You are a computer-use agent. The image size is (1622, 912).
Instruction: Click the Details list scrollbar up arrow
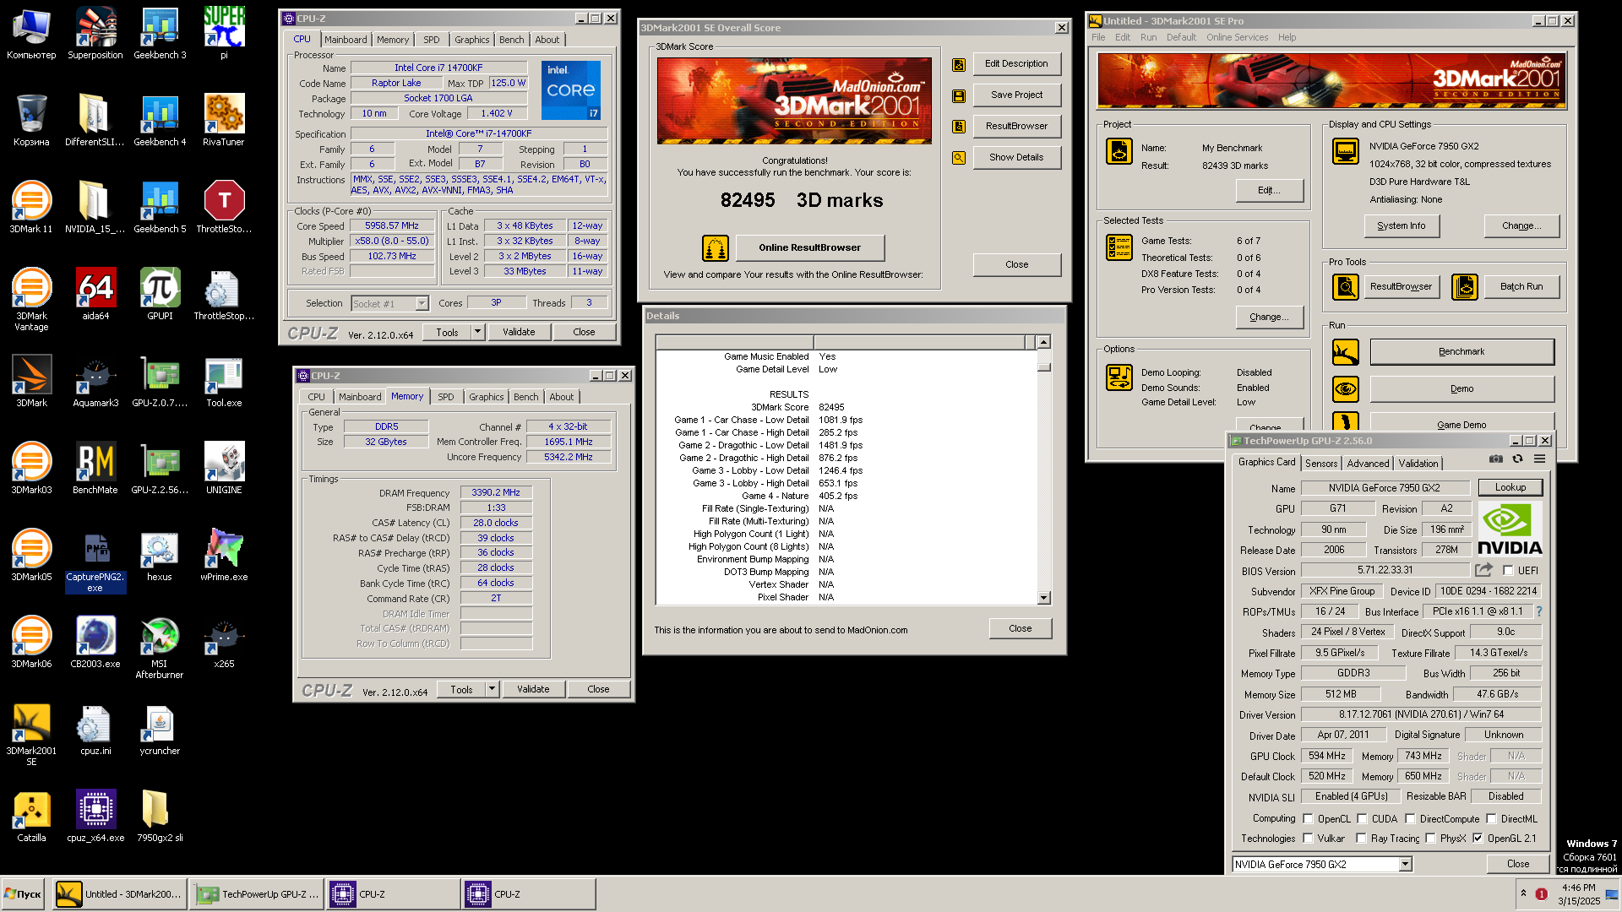[x=1044, y=342]
